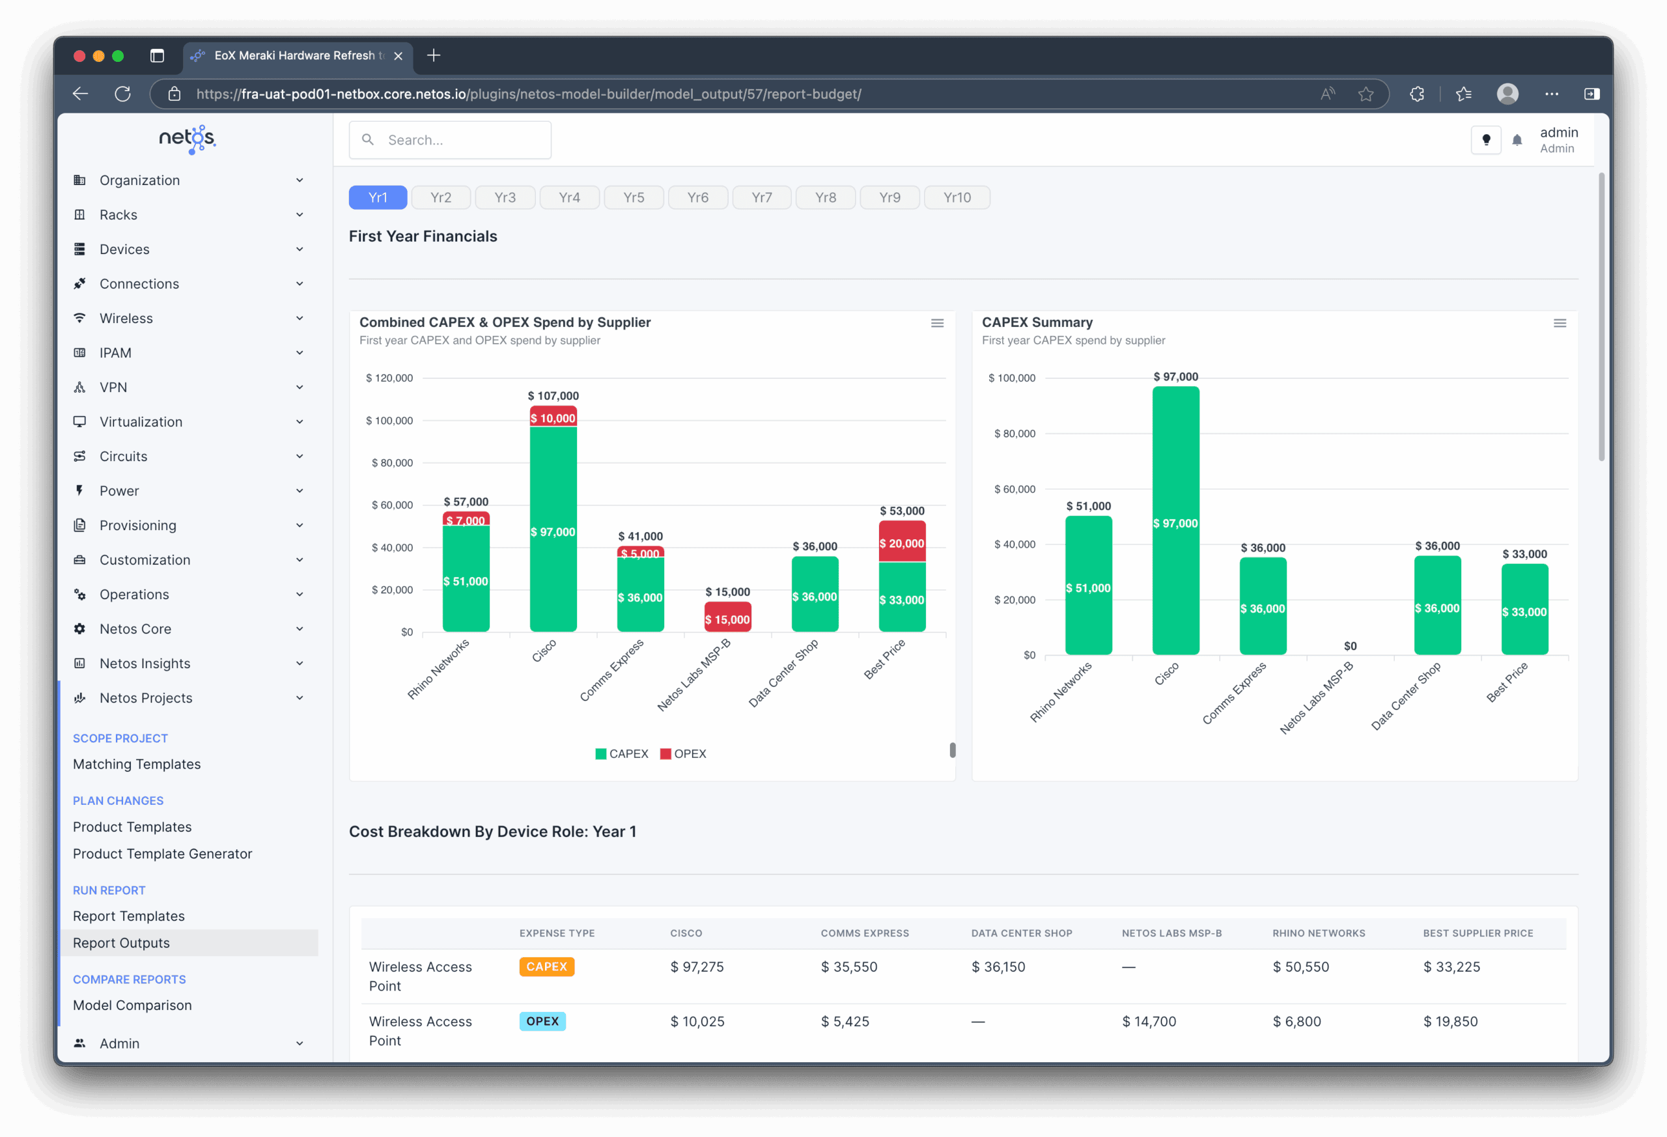Viewport: 1667px width, 1137px height.
Task: Click the Racks icon in sidebar
Action: click(79, 214)
